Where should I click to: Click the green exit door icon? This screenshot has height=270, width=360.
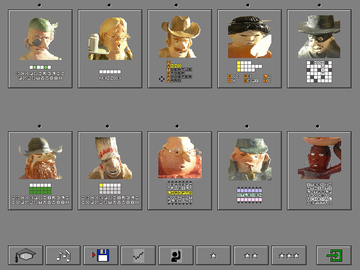coord(334,255)
